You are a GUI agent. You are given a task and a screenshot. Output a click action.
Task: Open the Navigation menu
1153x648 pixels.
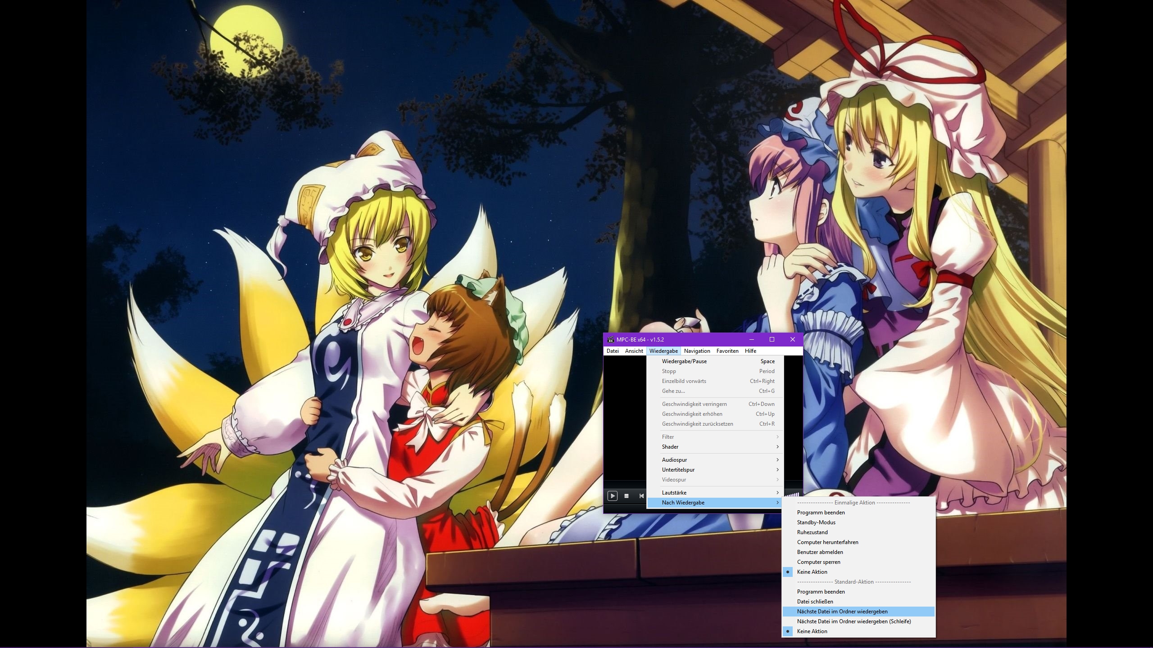[697, 351]
